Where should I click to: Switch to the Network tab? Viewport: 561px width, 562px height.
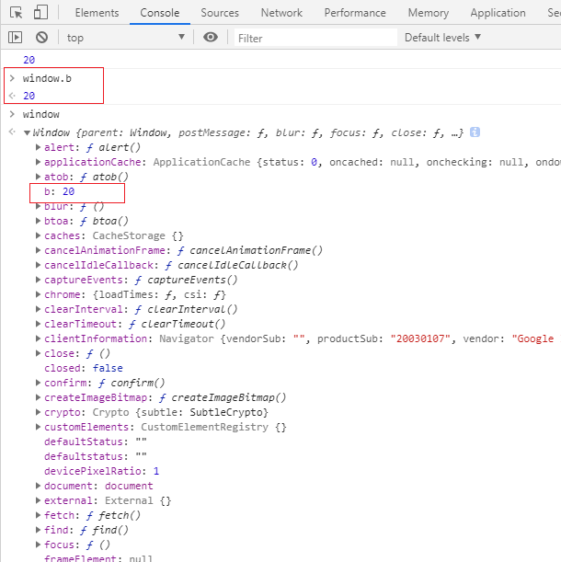pos(281,13)
